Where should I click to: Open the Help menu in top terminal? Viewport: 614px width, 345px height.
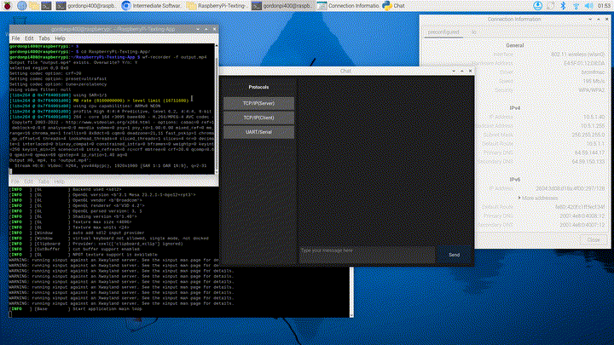[60, 38]
